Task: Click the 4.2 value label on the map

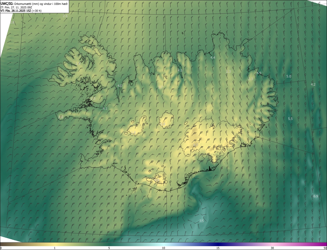Action: [x=313, y=85]
